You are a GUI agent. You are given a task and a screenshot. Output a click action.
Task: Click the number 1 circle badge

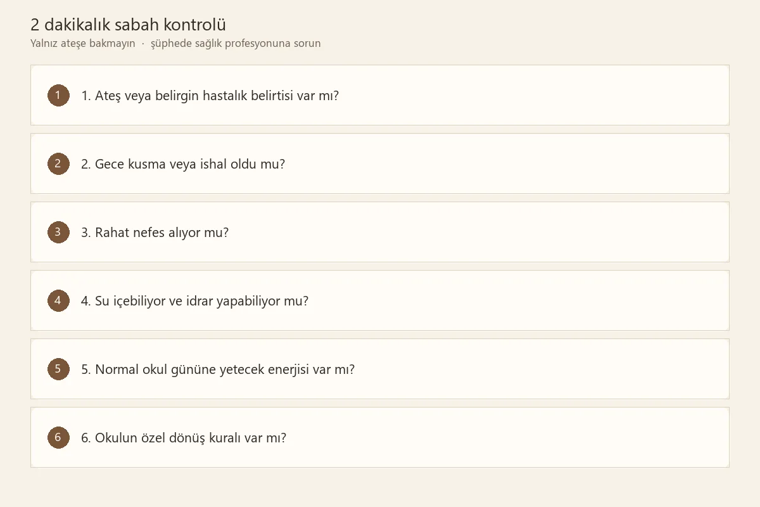pyautogui.click(x=58, y=96)
